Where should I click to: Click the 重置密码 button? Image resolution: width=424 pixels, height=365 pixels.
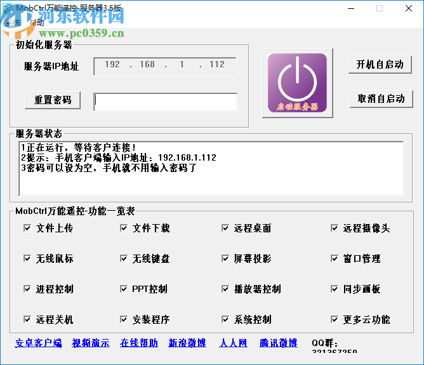[x=53, y=100]
